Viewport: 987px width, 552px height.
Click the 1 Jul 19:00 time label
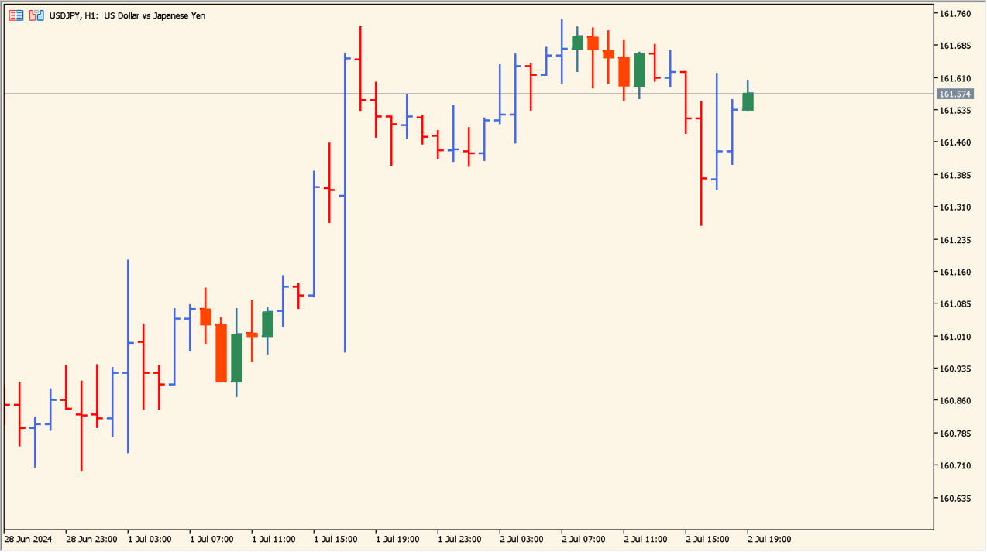tap(397, 540)
